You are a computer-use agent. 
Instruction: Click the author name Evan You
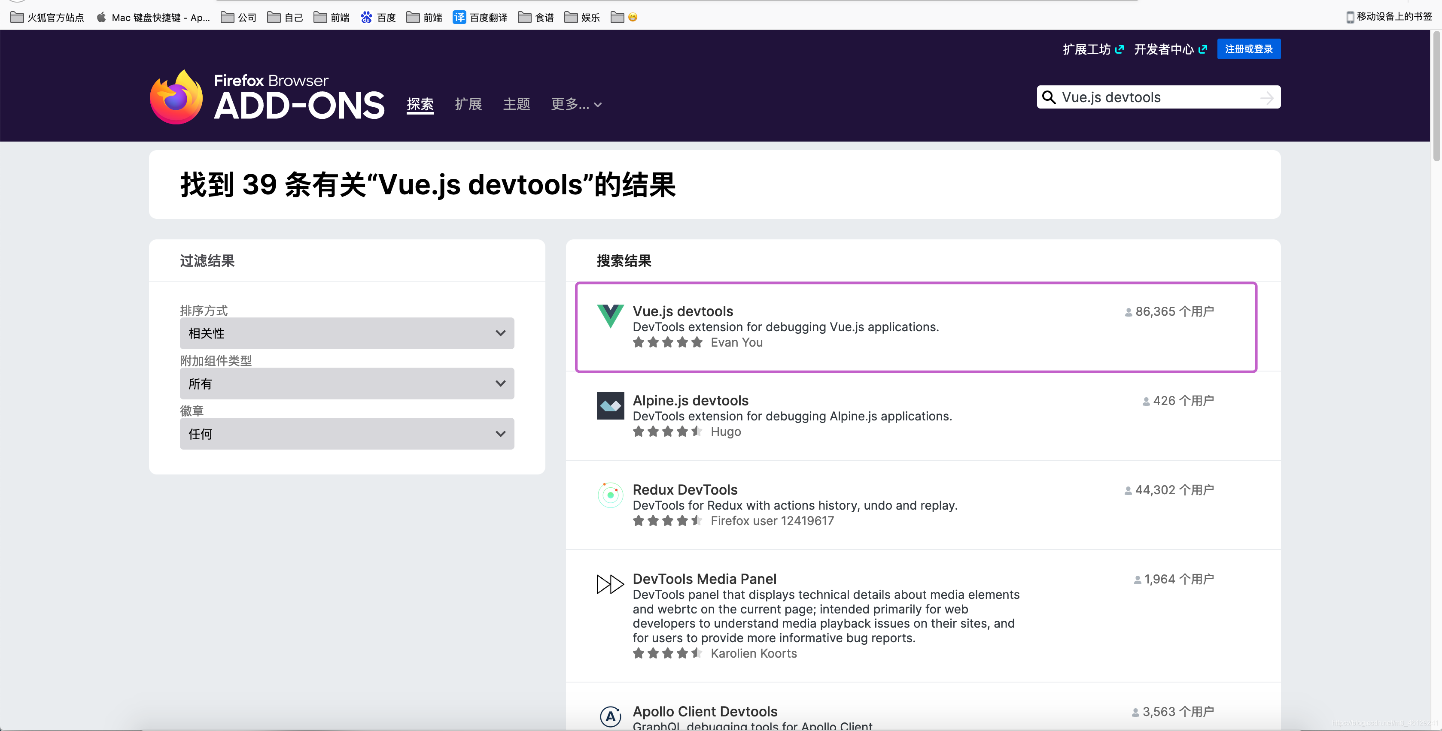736,342
